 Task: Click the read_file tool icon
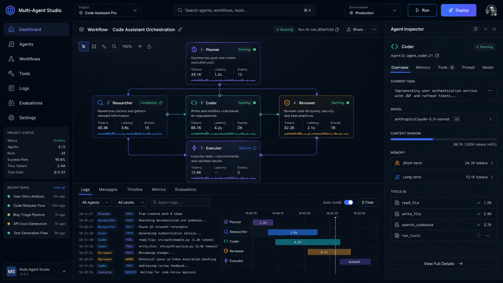point(397,203)
